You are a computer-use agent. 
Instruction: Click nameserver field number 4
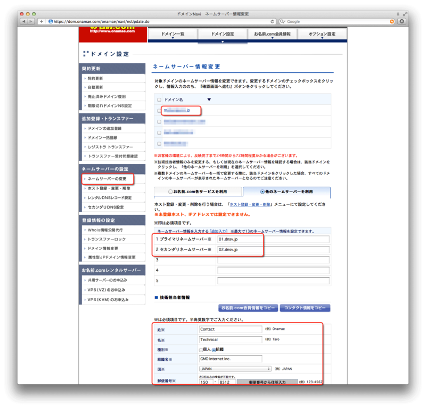point(273,270)
